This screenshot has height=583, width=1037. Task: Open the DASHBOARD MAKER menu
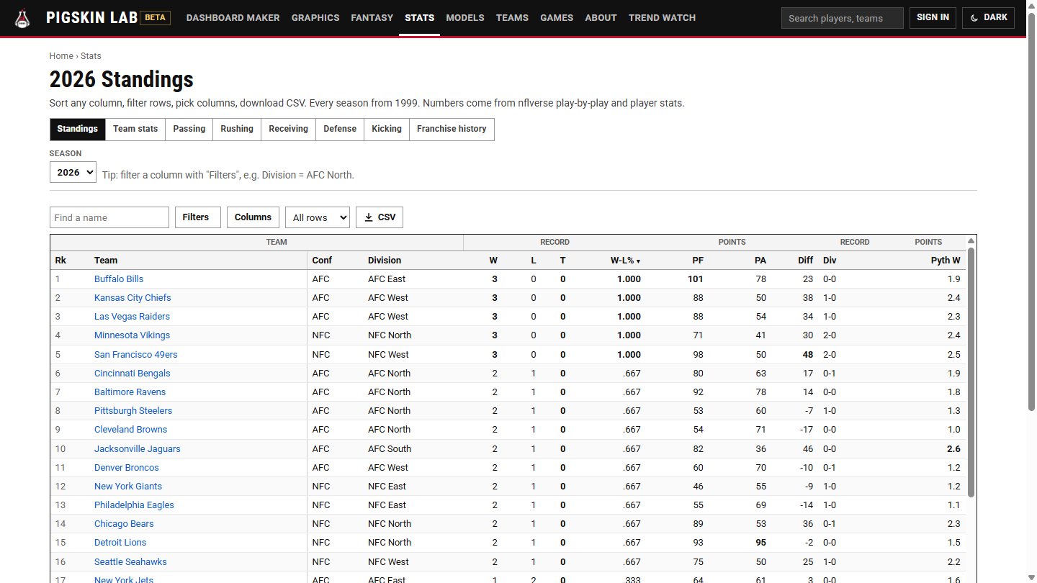pyautogui.click(x=233, y=18)
